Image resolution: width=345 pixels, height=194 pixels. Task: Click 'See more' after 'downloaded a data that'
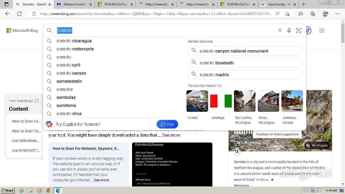point(171,135)
